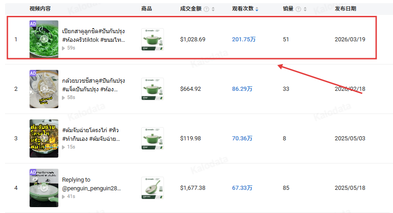The width and height of the screenshot is (393, 213).
Task: Open the green pot product image in row 1
Action: pos(153,39)
